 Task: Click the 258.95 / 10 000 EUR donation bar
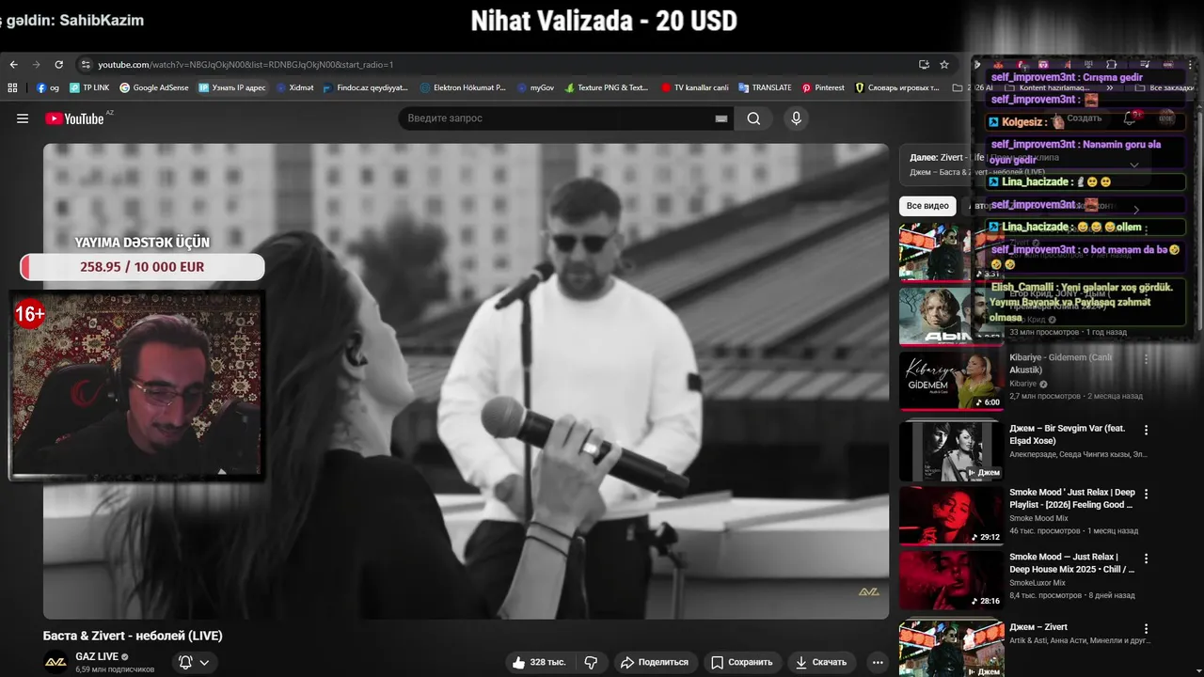(142, 267)
